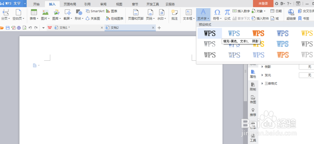Switch to the 开始 Home tab
This screenshot has width=314, height=144.
click(36, 4)
